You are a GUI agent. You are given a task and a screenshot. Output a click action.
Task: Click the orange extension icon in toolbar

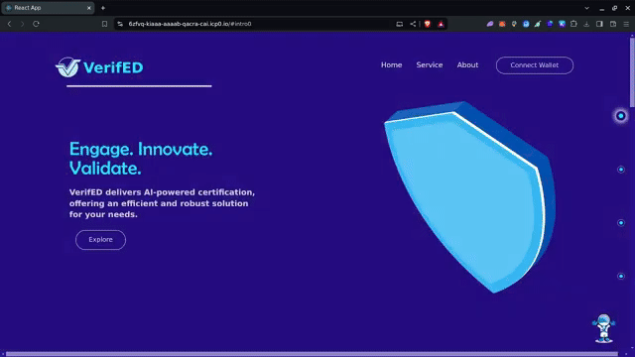click(502, 24)
